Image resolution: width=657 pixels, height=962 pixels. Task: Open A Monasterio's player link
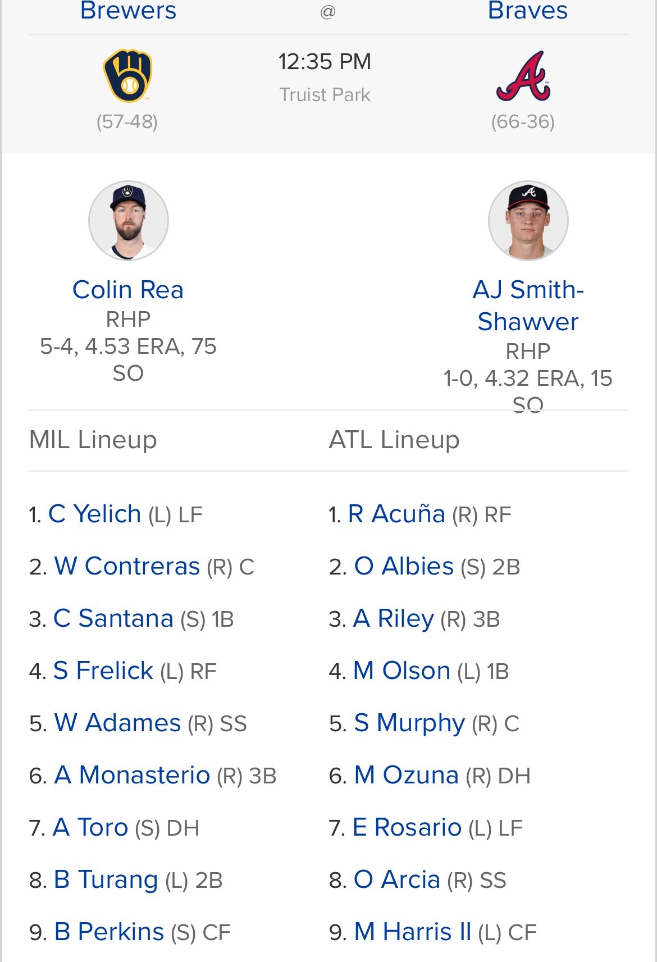[x=132, y=775]
